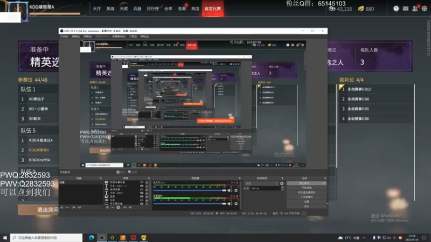Switch to the 排行榜 game tab

click(x=152, y=9)
